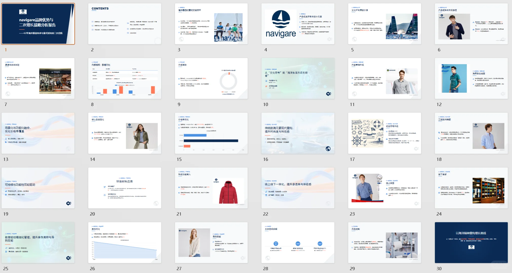512x273 pixels.
Task: Select slide 5 showing racing sailboats
Action: (x=384, y=24)
